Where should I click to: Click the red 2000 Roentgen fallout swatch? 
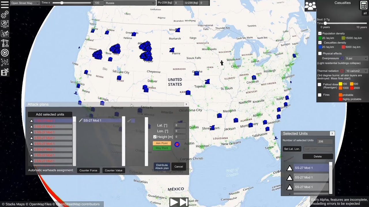(351, 88)
